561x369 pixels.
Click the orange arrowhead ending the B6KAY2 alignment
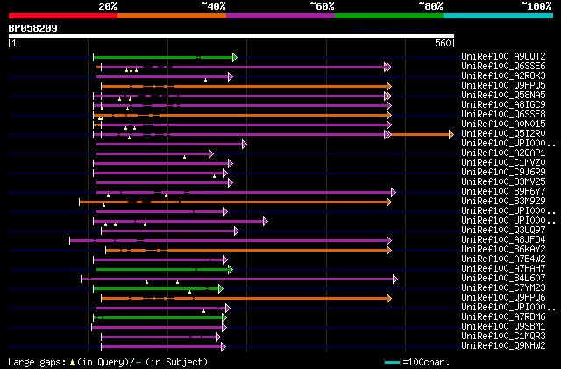coord(389,250)
